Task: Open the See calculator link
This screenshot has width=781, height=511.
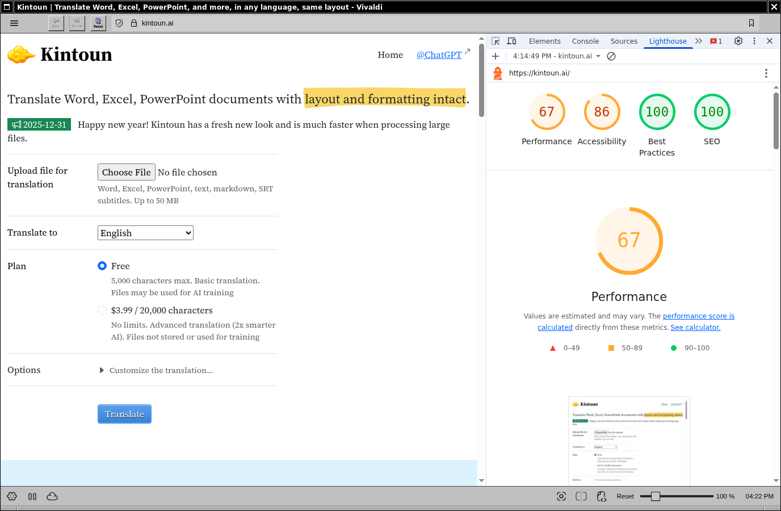Action: pos(695,328)
